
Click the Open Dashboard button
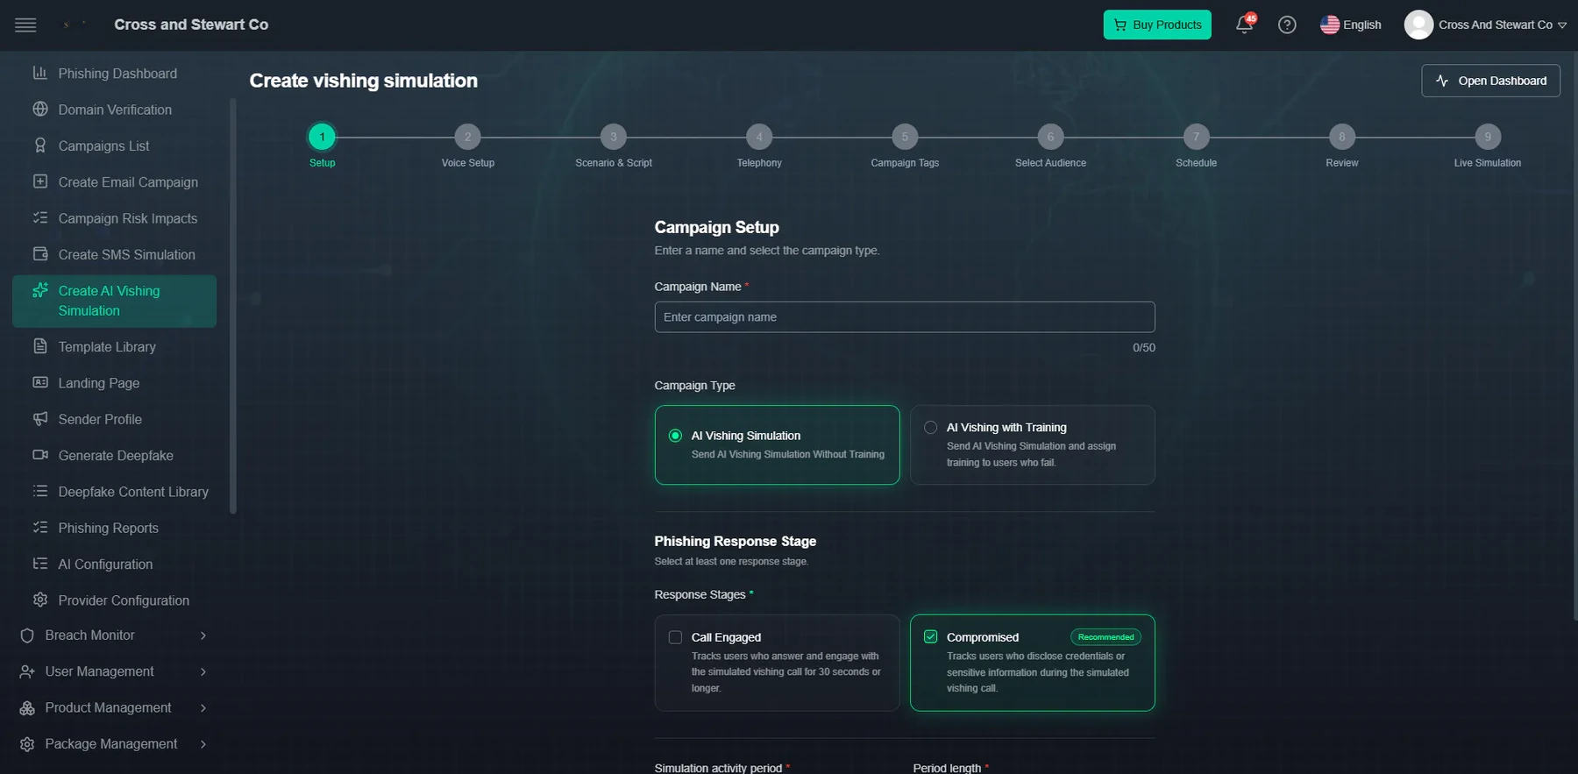(1490, 81)
